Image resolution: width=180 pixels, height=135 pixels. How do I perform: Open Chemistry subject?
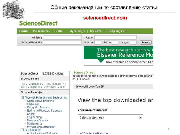coord(33,104)
